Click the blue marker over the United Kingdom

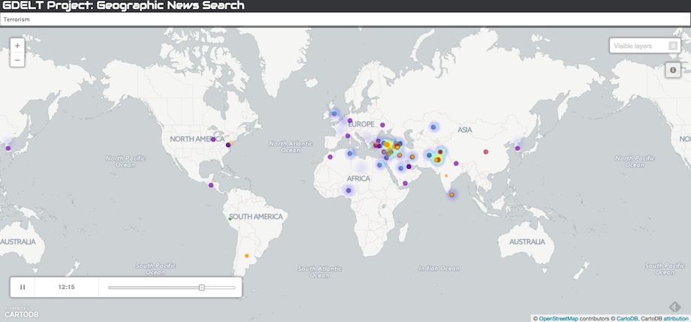[x=334, y=114]
